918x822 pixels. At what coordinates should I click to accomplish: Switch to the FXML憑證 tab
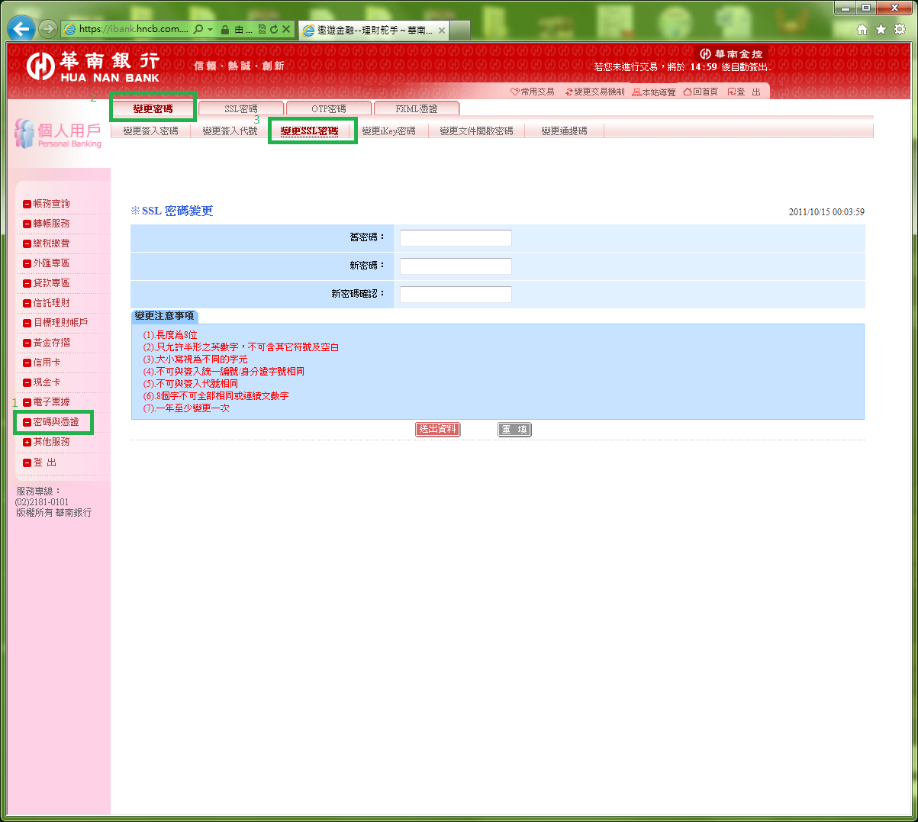[417, 108]
